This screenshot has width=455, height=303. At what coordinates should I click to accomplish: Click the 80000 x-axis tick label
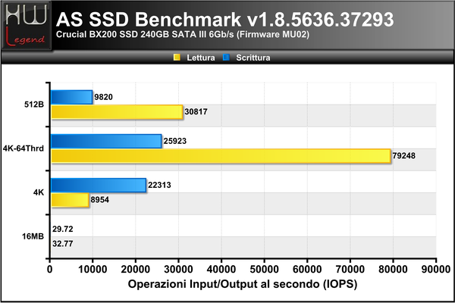(x=393, y=270)
